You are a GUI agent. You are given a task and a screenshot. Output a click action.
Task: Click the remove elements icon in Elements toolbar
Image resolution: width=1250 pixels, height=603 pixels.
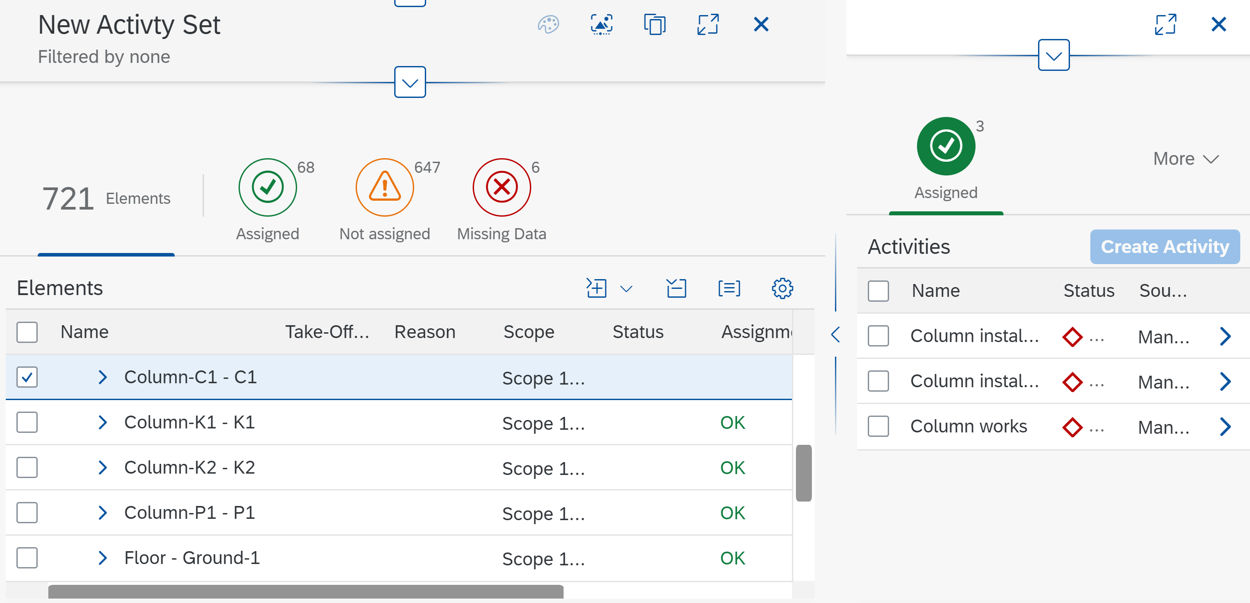point(676,288)
